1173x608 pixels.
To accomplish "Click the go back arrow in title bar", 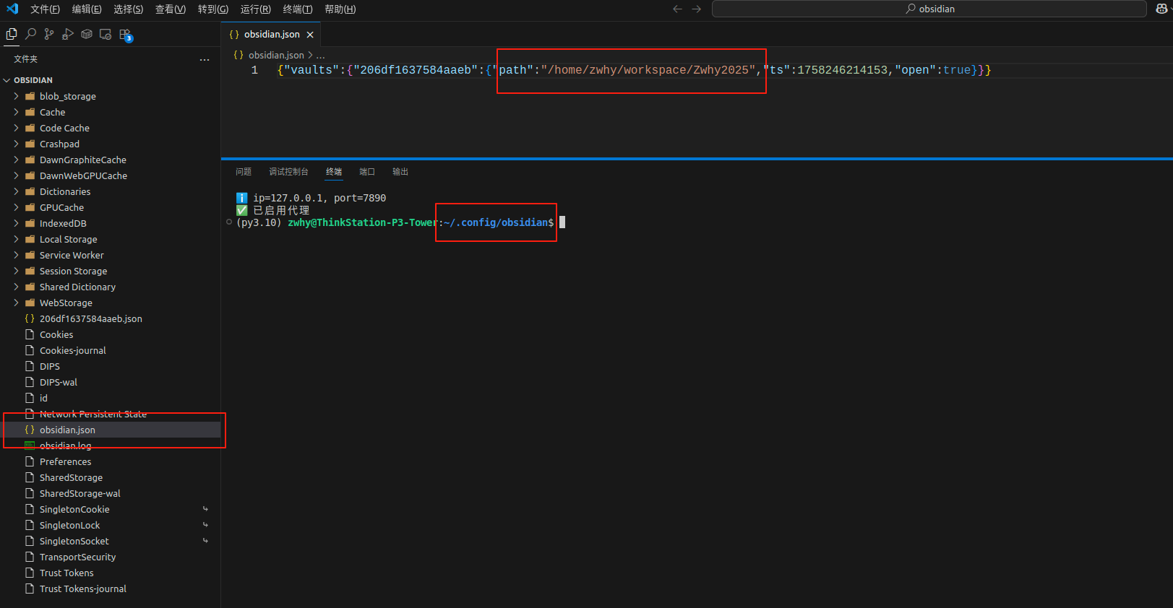I will click(677, 9).
